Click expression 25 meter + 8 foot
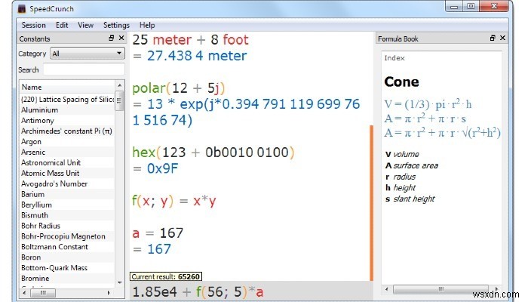 (x=190, y=40)
